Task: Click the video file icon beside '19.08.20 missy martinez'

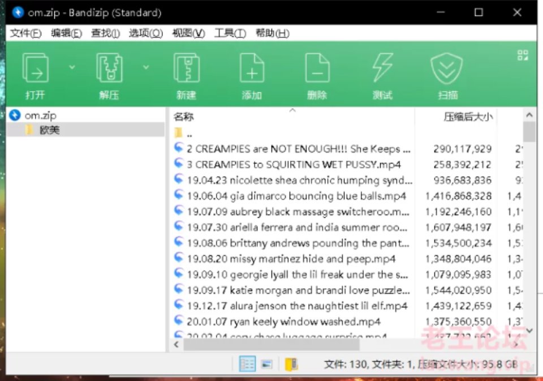Action: coord(178,257)
